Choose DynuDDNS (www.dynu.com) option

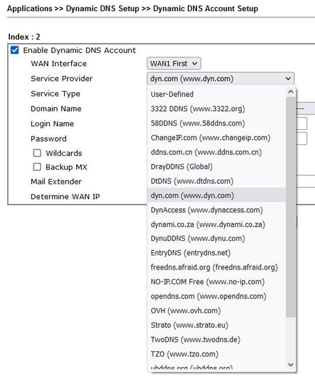(216, 239)
